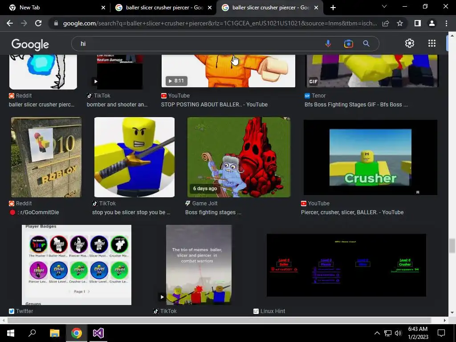
Task: Open Google apps grid
Action: [432, 43]
